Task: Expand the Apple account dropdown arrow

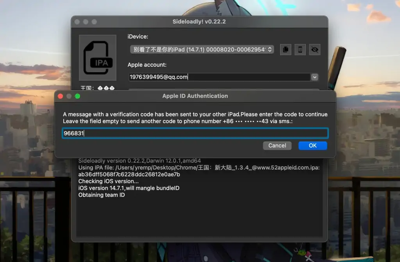Action: [x=314, y=77]
